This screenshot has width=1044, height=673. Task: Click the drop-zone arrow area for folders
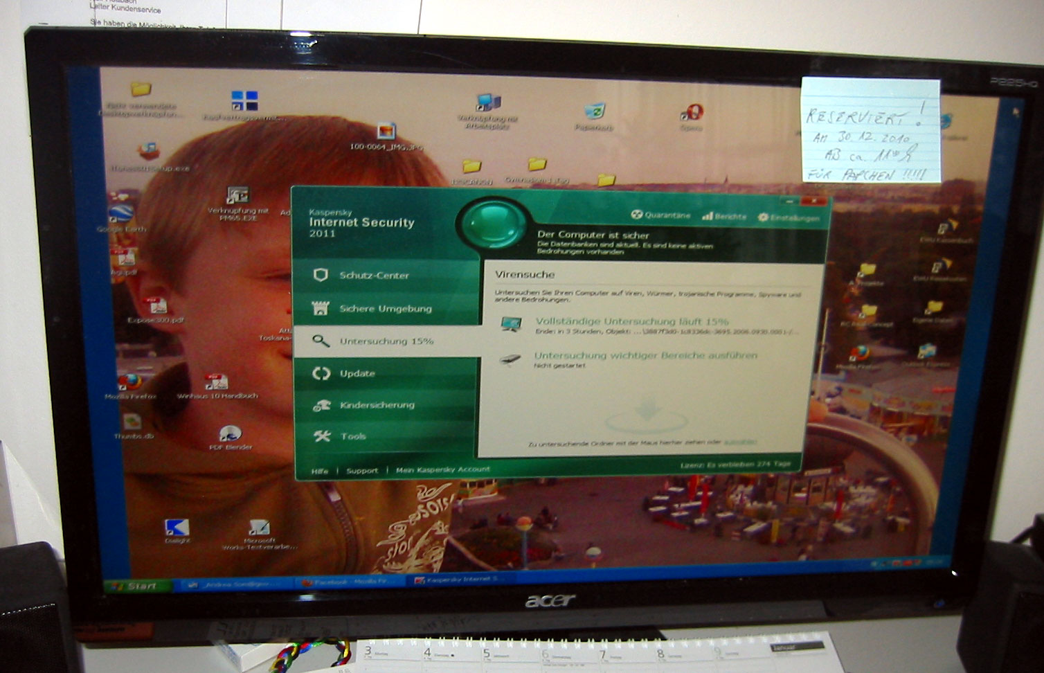pos(646,416)
